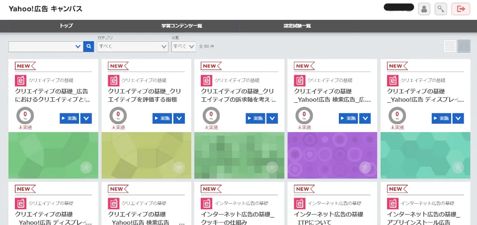Click title クリエイティブを評価する指標
This screenshot has height=225, width=477.
tap(145, 95)
